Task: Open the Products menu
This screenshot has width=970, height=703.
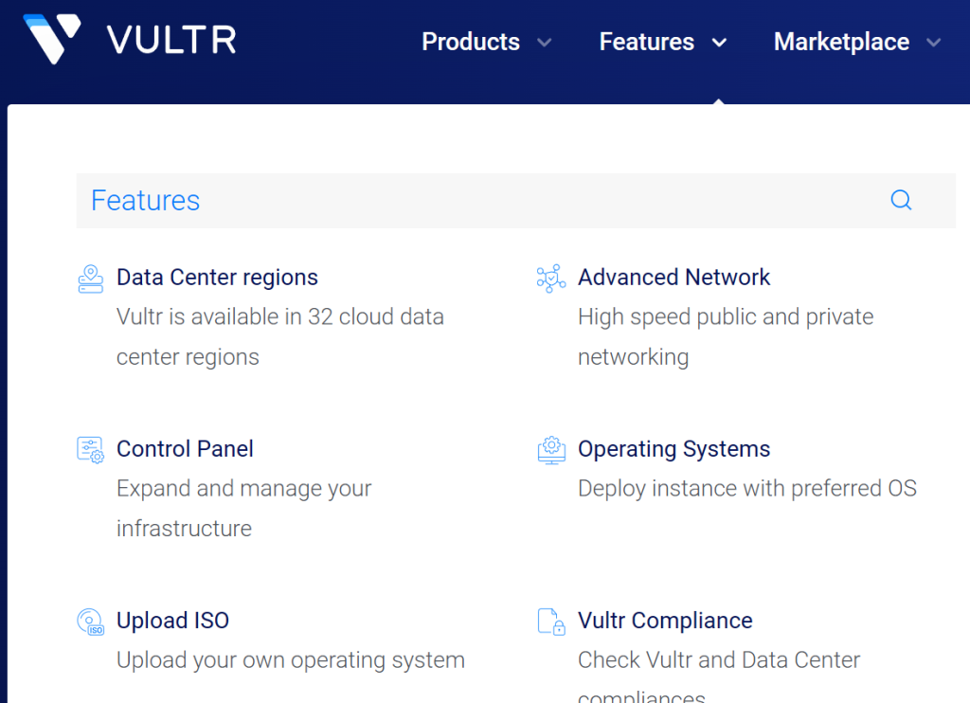Action: coord(471,42)
